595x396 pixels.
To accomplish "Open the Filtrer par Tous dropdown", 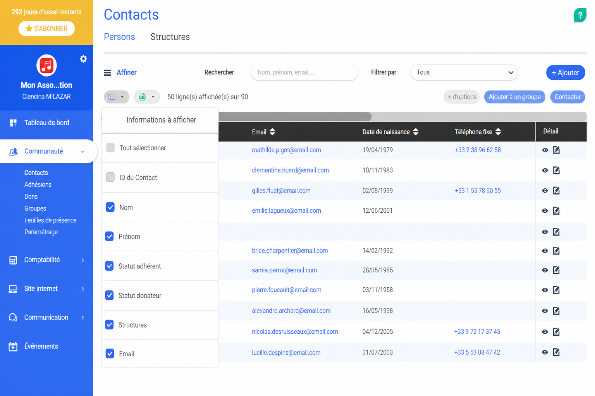I will click(x=464, y=72).
